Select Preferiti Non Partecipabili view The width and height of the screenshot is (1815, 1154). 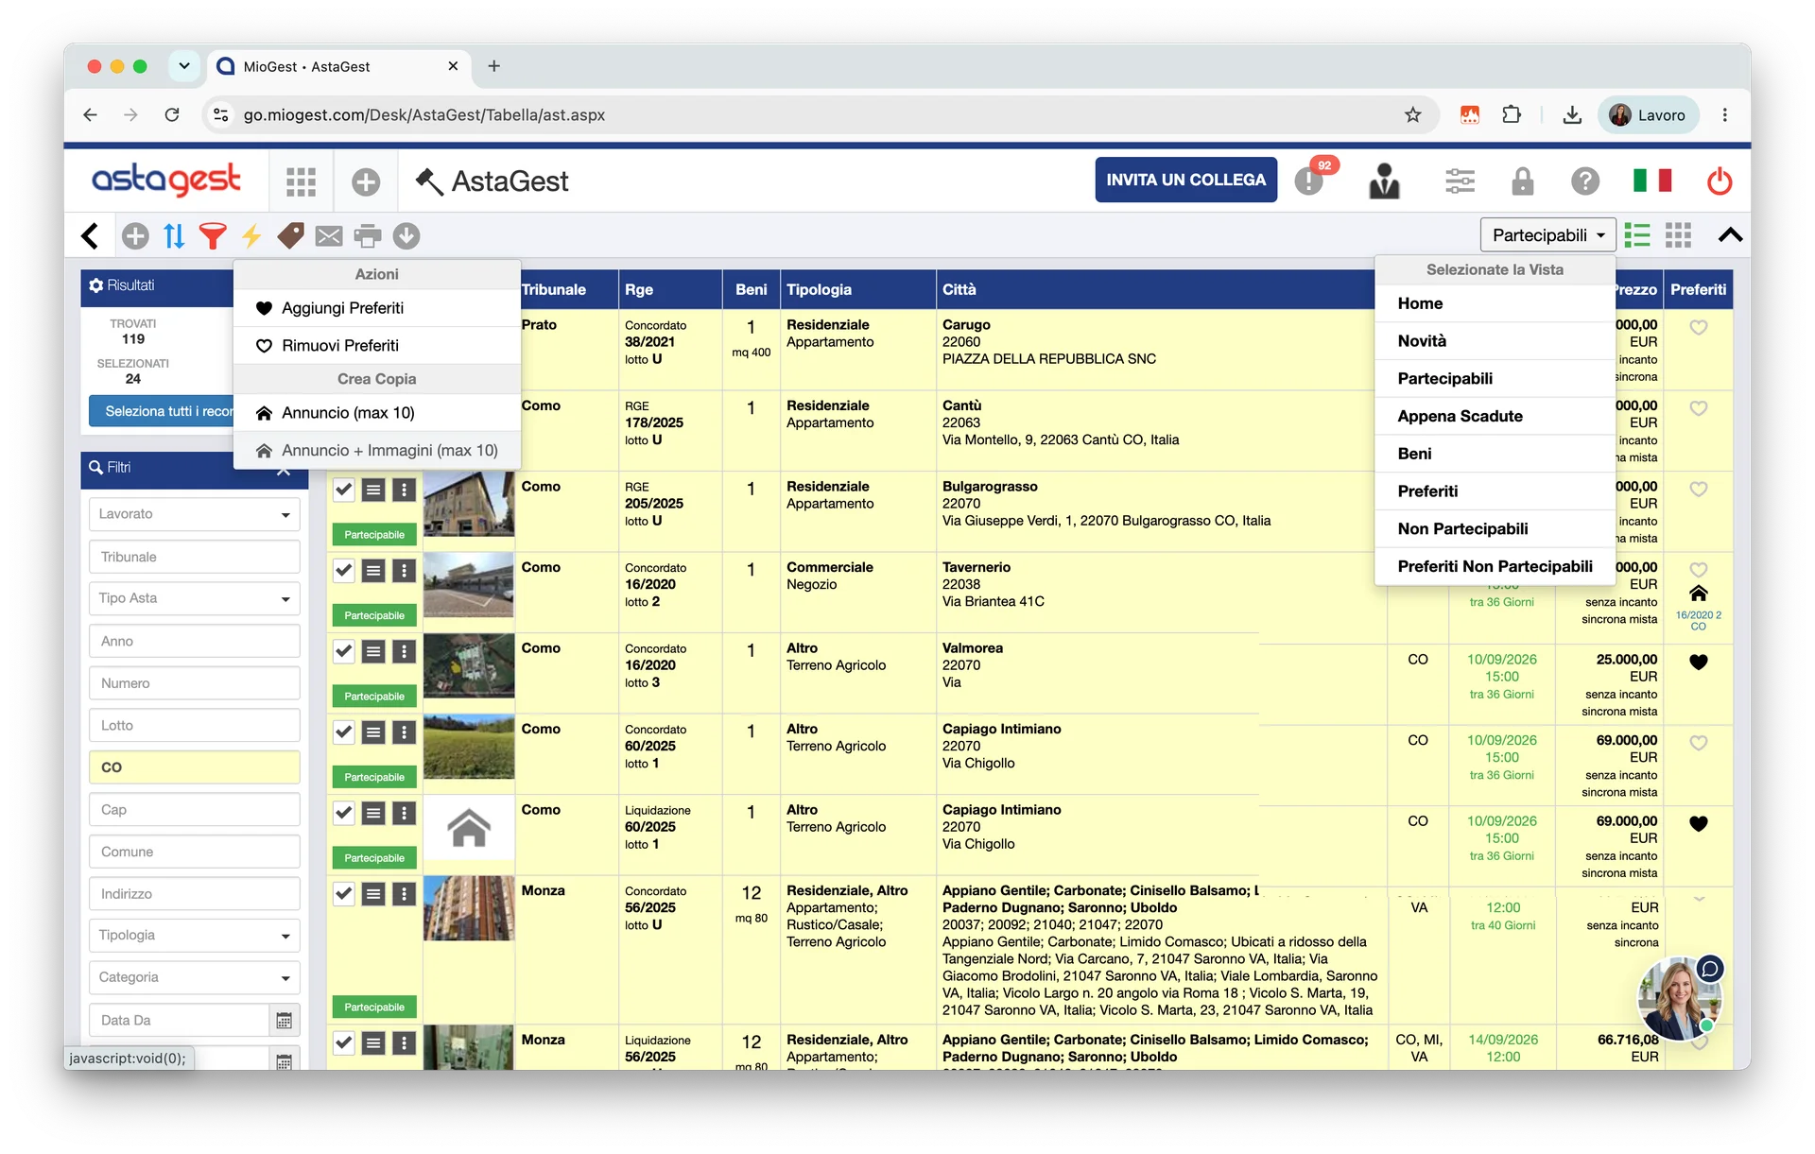click(x=1495, y=567)
